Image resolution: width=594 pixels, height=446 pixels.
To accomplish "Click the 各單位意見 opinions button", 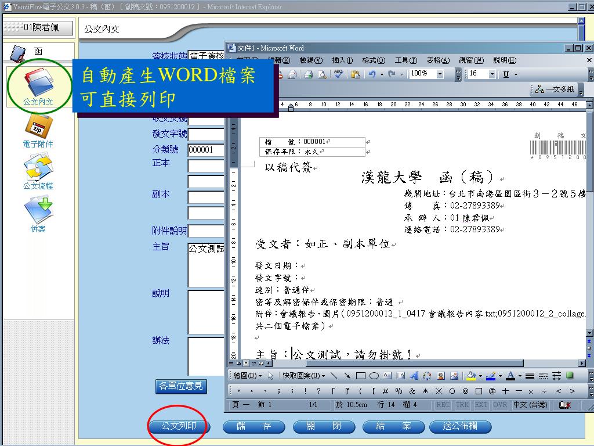I will pos(181,386).
